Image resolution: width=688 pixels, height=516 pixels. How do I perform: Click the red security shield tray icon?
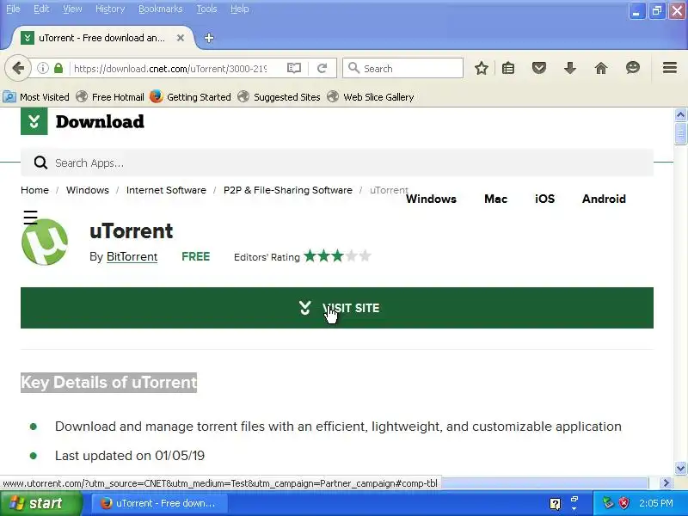pos(623,503)
